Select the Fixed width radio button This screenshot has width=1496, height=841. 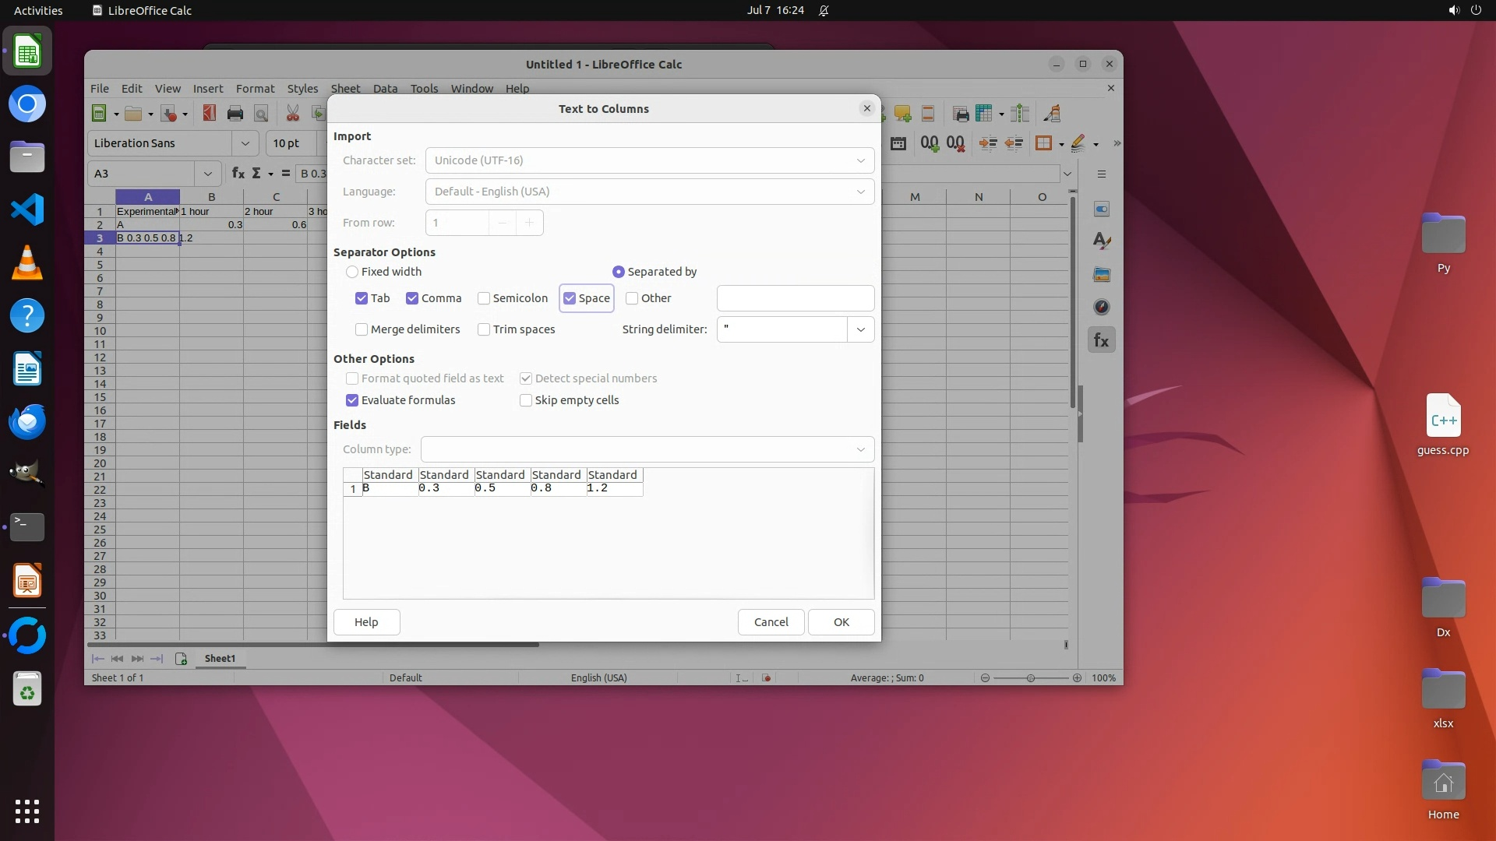352,272
